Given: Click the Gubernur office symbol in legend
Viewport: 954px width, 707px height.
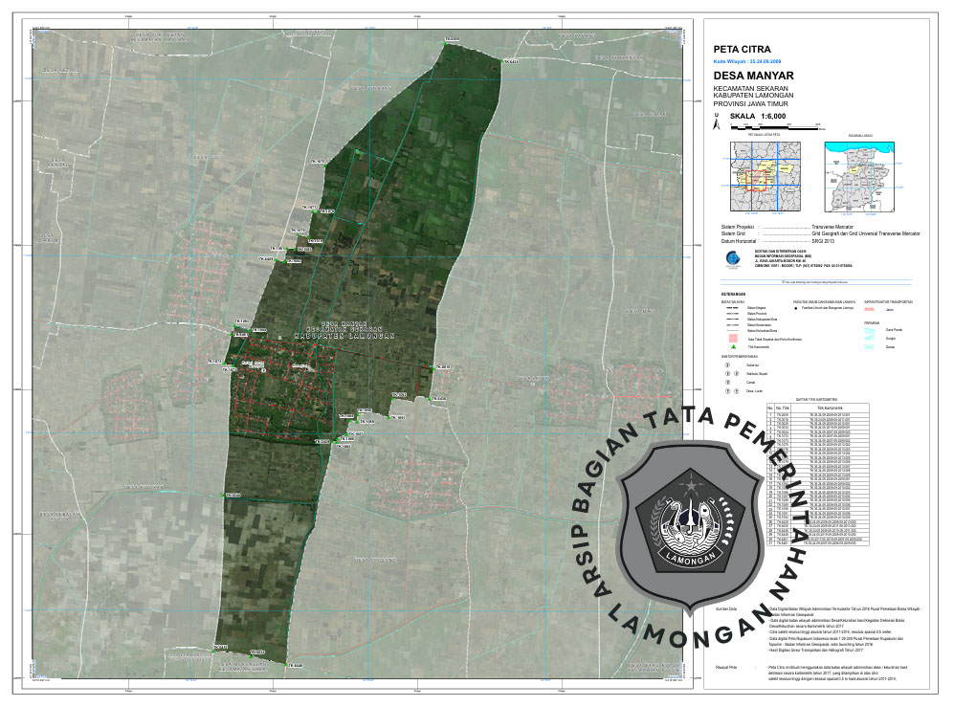Looking at the screenshot, I should (x=727, y=365).
